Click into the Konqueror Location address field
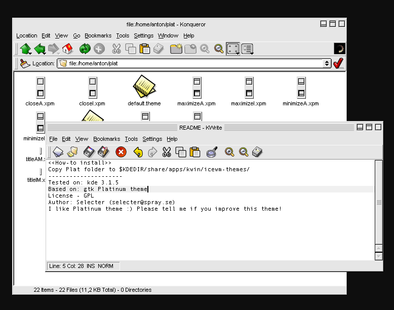Screen dimensions: 394x310 191,63
